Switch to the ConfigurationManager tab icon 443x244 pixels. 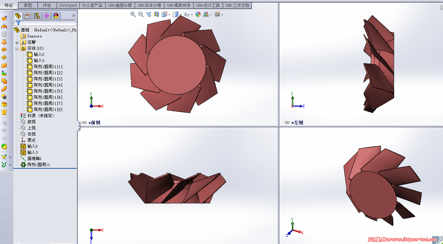37,16
